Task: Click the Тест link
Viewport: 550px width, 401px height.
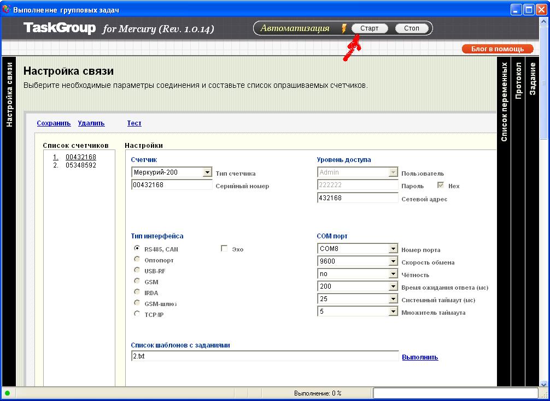Action: 134,123
